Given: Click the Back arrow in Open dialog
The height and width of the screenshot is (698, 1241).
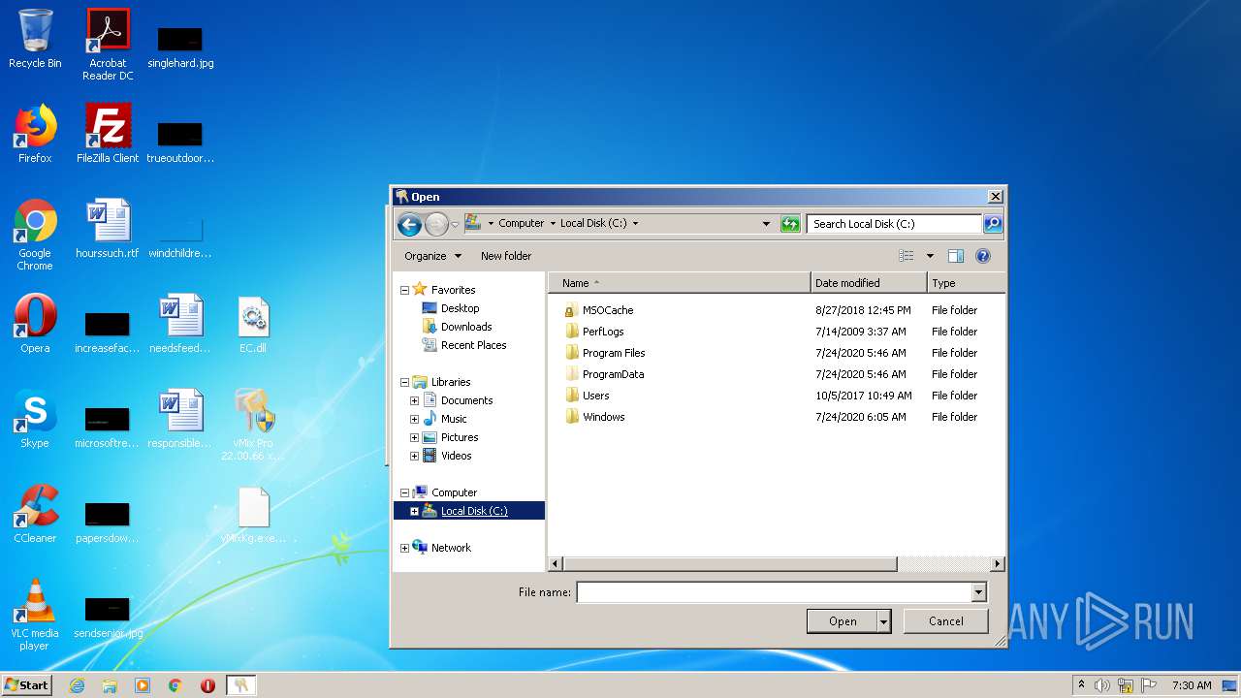Looking at the screenshot, I should (409, 225).
